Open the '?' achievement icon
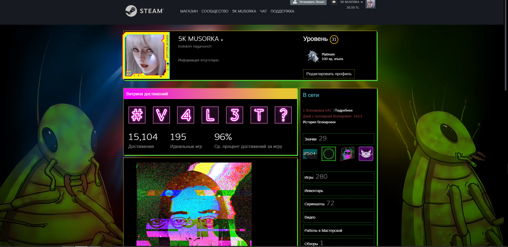Image resolution: width=508 pixels, height=247 pixels. click(283, 115)
